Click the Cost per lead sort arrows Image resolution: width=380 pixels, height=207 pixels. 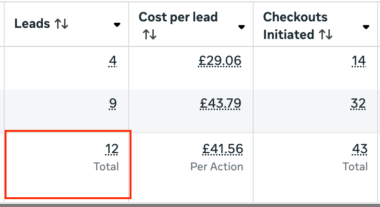click(150, 34)
